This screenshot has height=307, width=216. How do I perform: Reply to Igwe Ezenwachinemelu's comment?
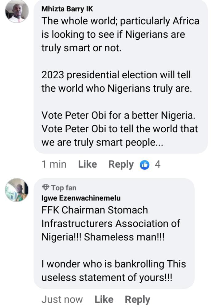tap(137, 299)
